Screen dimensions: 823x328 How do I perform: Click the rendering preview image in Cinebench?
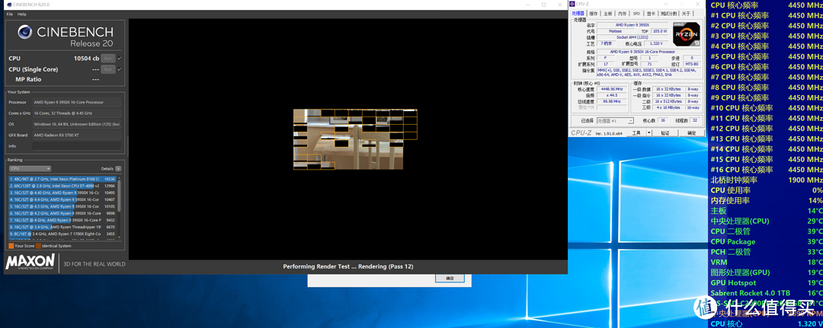point(355,139)
